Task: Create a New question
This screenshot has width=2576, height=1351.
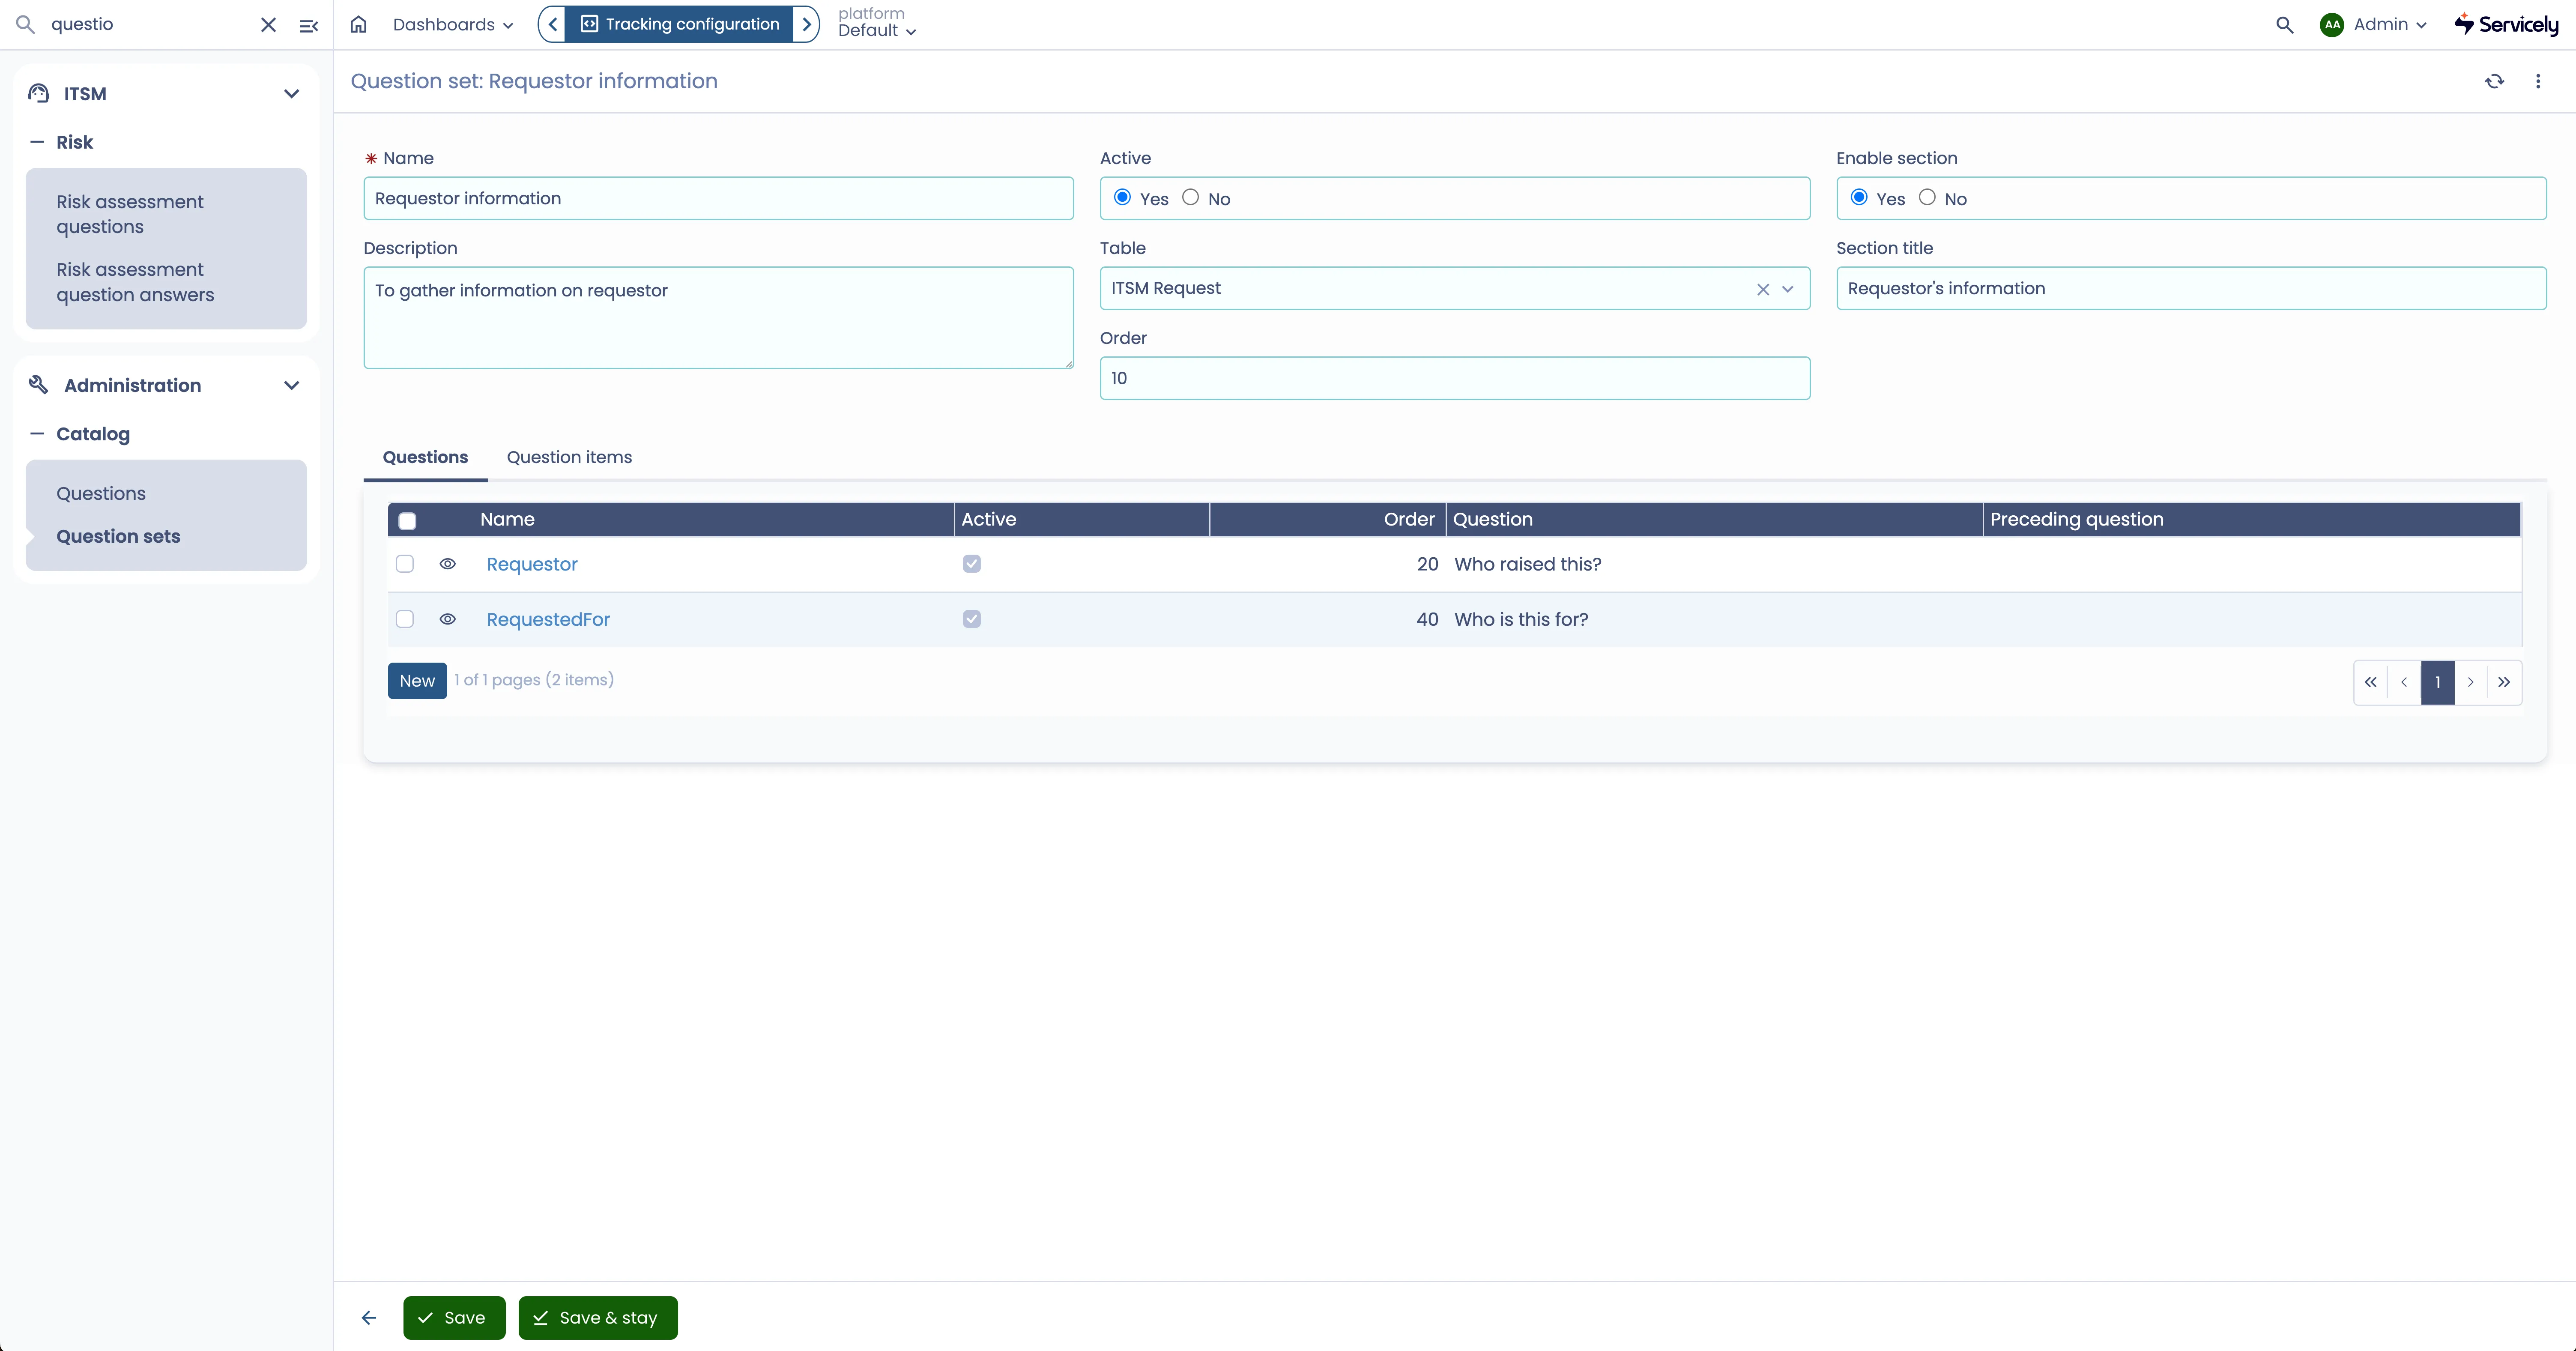Action: pos(417,681)
